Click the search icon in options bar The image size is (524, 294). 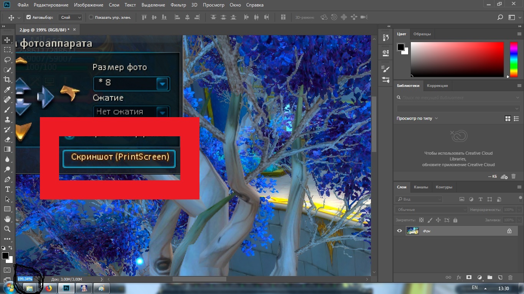click(x=500, y=17)
